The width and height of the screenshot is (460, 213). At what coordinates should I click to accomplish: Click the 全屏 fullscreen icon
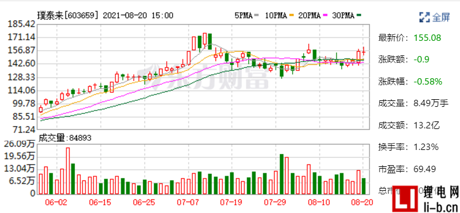coord(424,18)
